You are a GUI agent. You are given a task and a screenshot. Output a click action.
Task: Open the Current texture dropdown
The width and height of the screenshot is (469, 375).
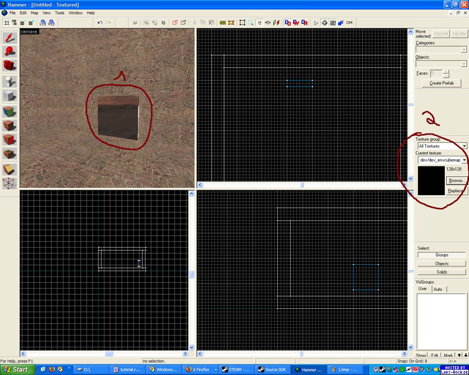(443, 160)
